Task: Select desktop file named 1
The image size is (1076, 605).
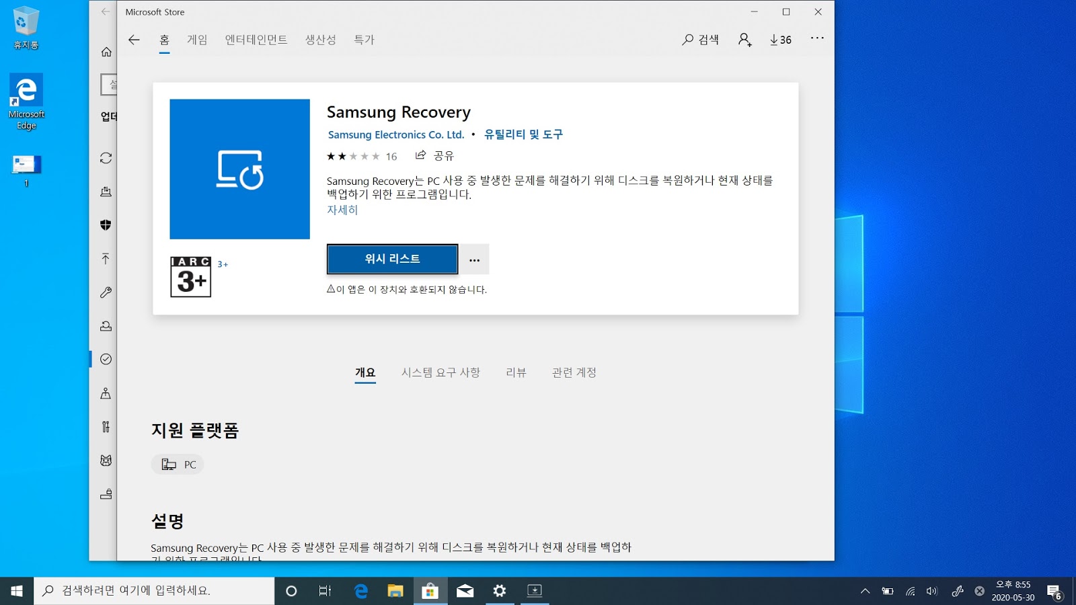Action: 26,171
